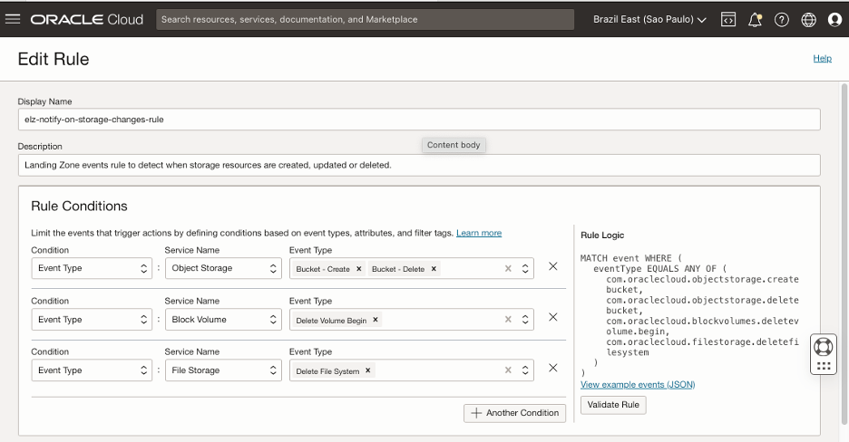Click the floating support lifebuoy icon
This screenshot has height=442, width=849.
(x=823, y=346)
